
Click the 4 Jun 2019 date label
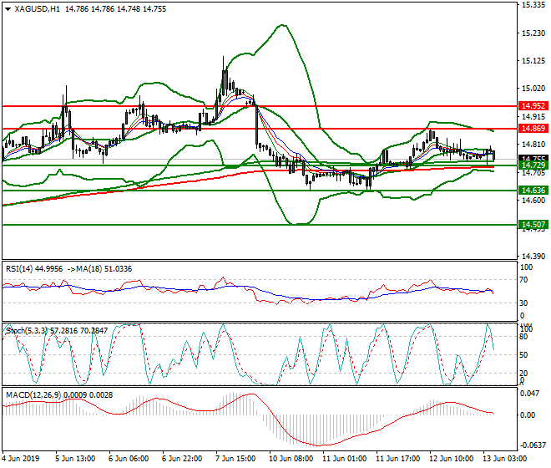(21, 459)
